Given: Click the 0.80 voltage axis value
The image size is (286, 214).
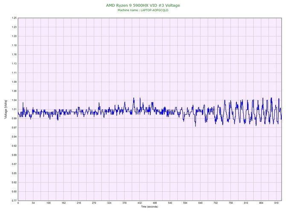Looking at the screenshot, I should pyautogui.click(x=14, y=191).
